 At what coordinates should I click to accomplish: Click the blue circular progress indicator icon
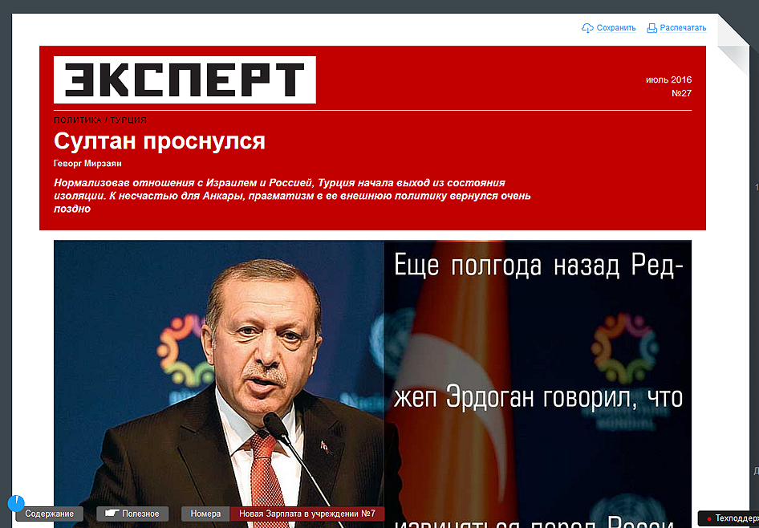coord(16,503)
